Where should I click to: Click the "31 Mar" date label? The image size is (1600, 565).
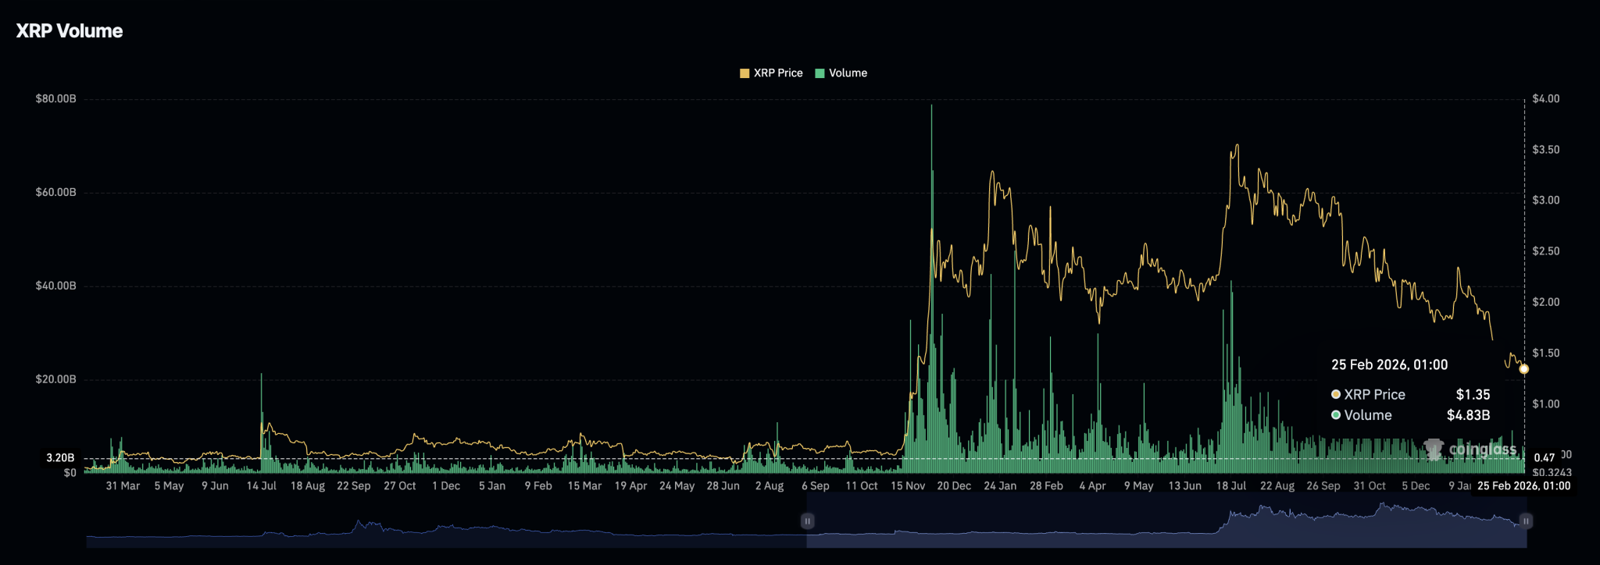123,486
